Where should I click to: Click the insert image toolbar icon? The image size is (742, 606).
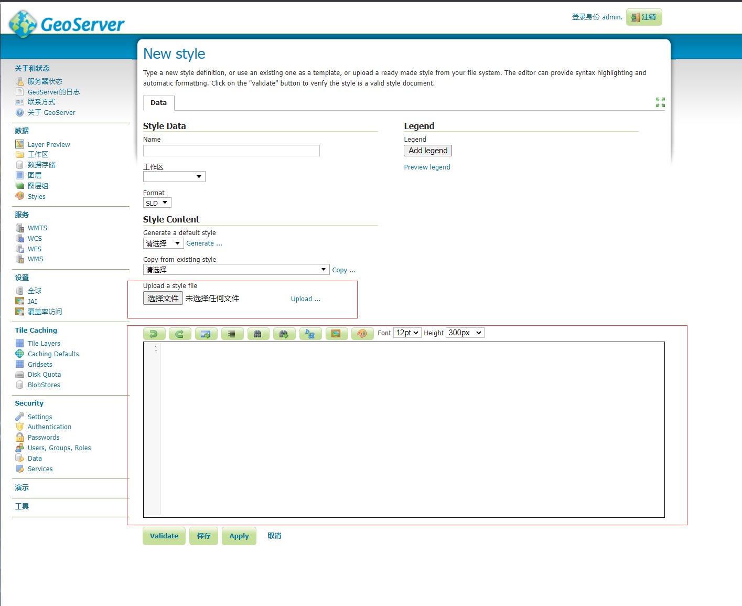337,334
